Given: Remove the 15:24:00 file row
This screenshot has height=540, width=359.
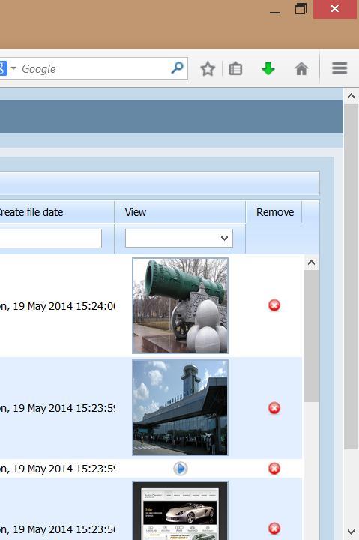Looking at the screenshot, I should tap(274, 305).
